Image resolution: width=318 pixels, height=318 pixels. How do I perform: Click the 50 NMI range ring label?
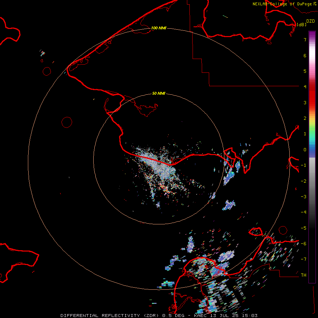click(159, 93)
